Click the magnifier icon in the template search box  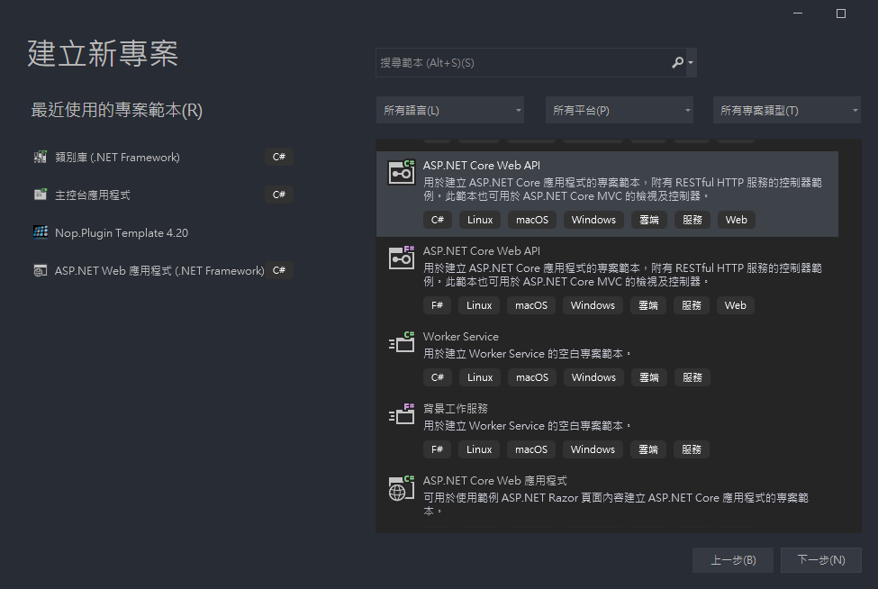677,62
